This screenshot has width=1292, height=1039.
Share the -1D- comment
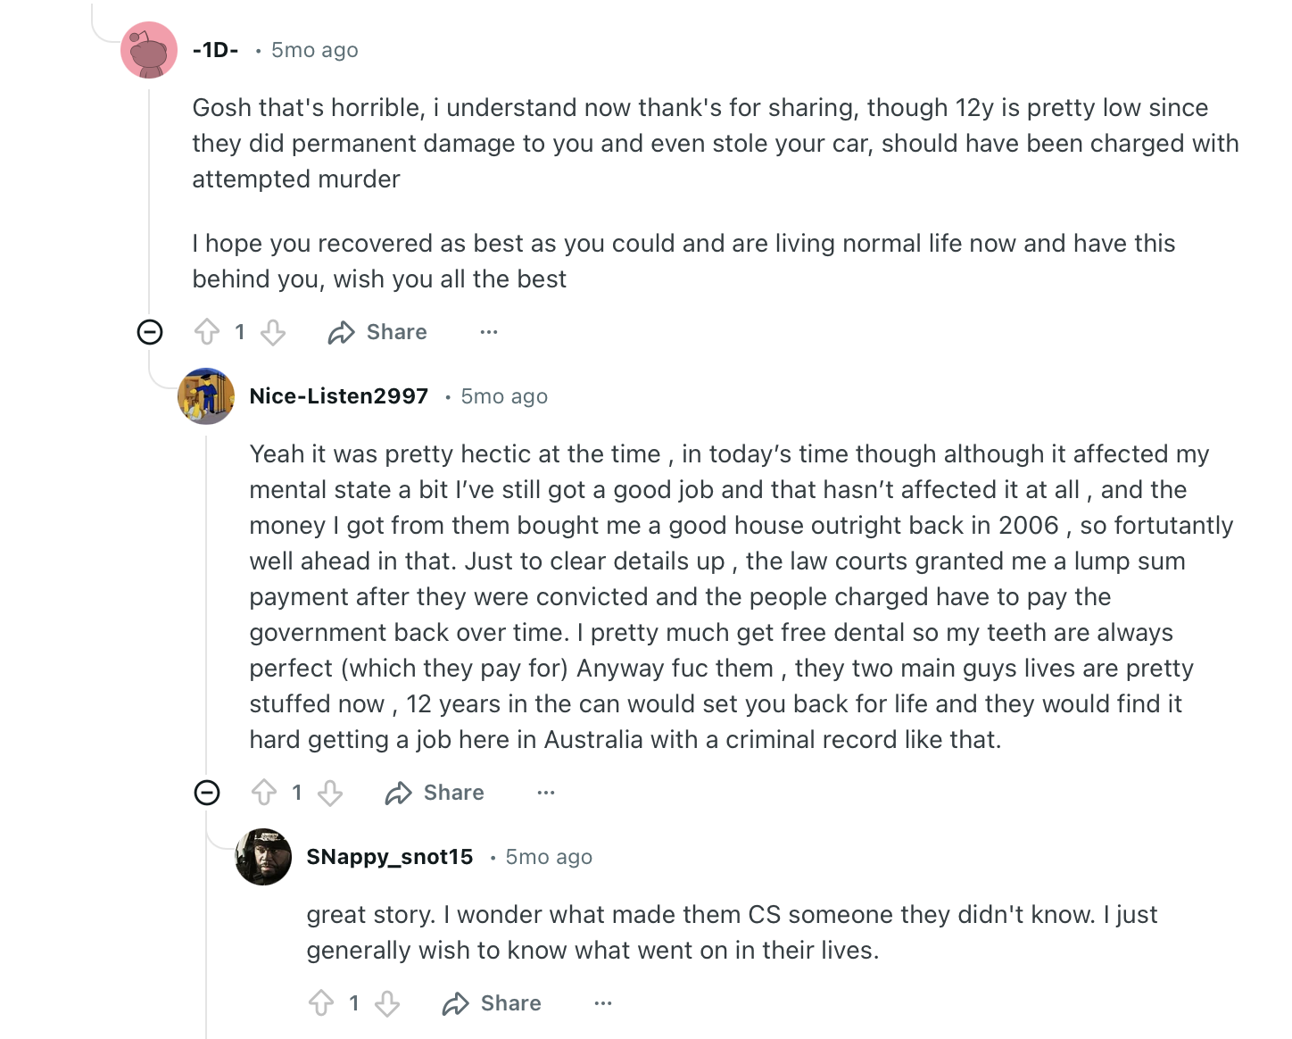pos(377,332)
